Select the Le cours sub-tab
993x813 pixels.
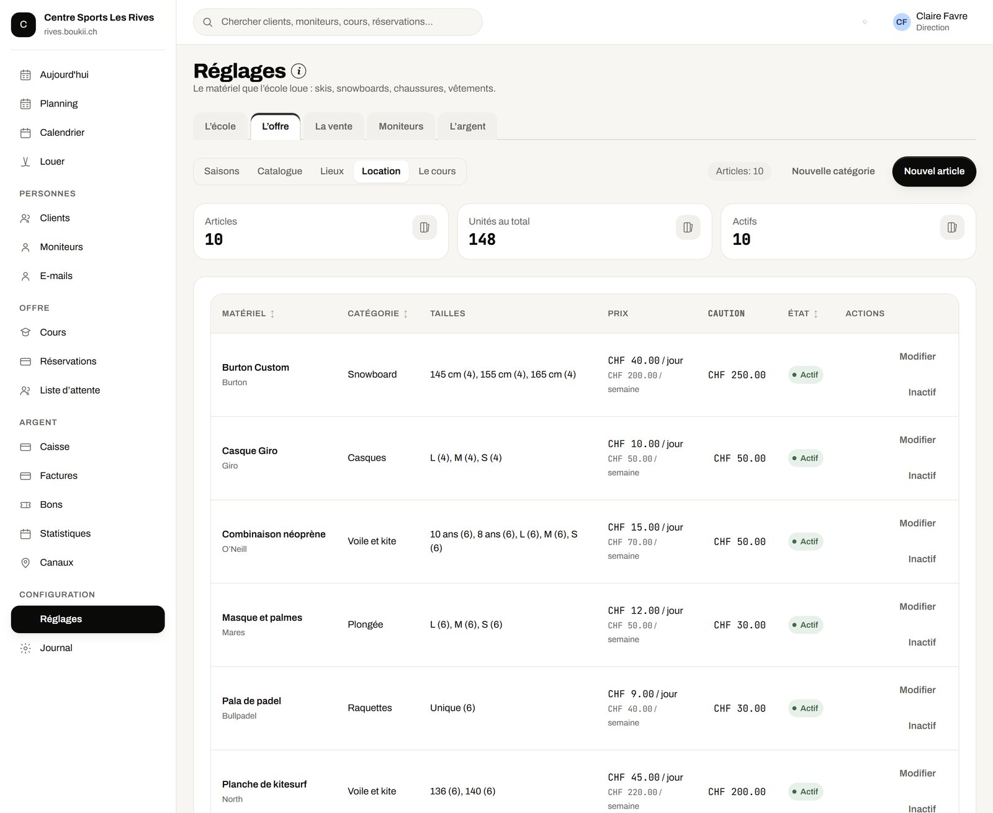coord(437,172)
